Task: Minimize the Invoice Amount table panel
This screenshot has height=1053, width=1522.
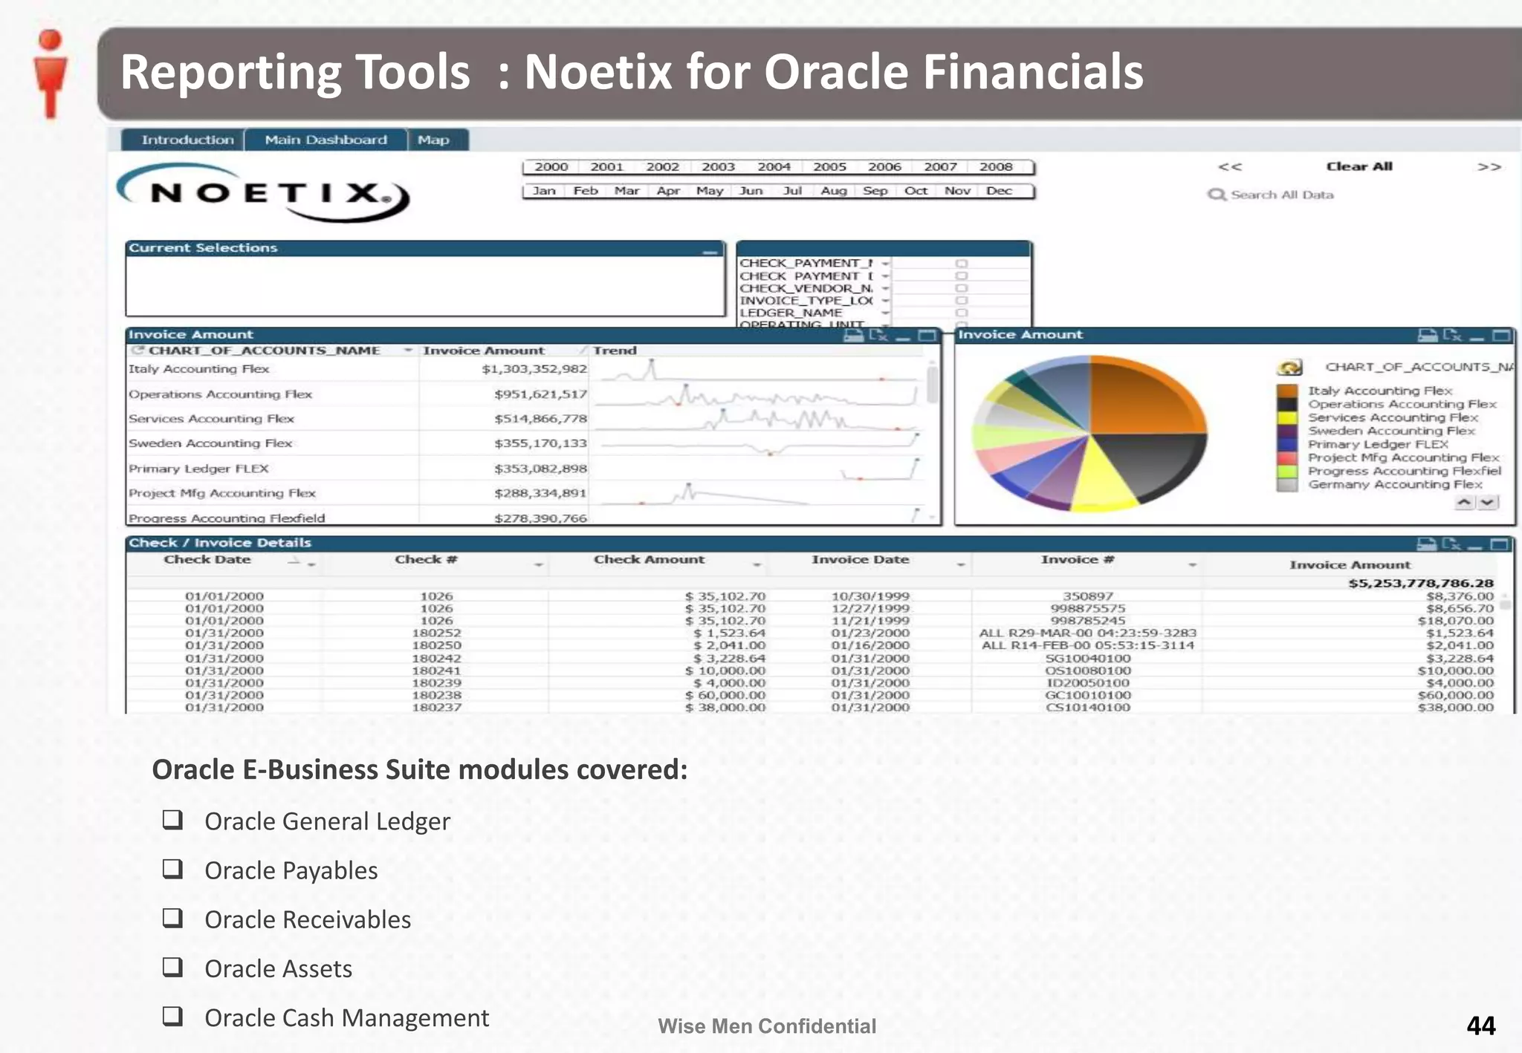Action: tap(903, 338)
